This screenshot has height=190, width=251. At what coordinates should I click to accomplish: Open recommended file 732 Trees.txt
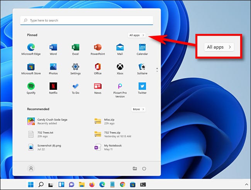coord(41,134)
